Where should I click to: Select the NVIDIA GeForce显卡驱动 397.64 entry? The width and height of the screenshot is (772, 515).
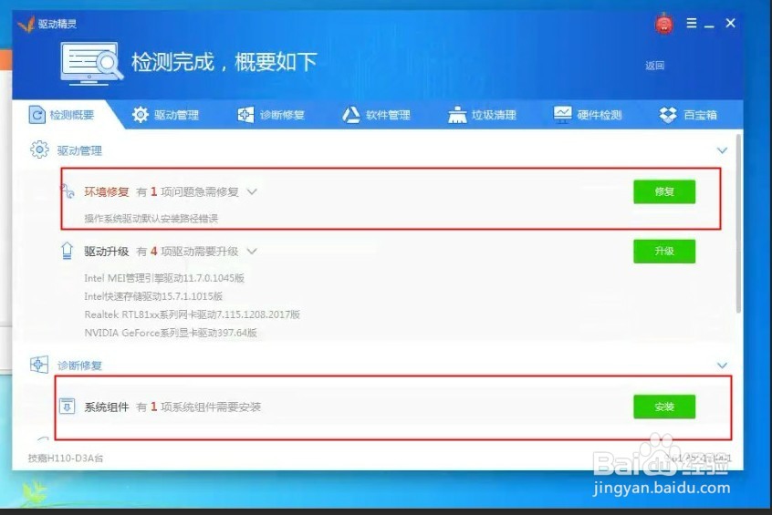pyautogui.click(x=171, y=333)
